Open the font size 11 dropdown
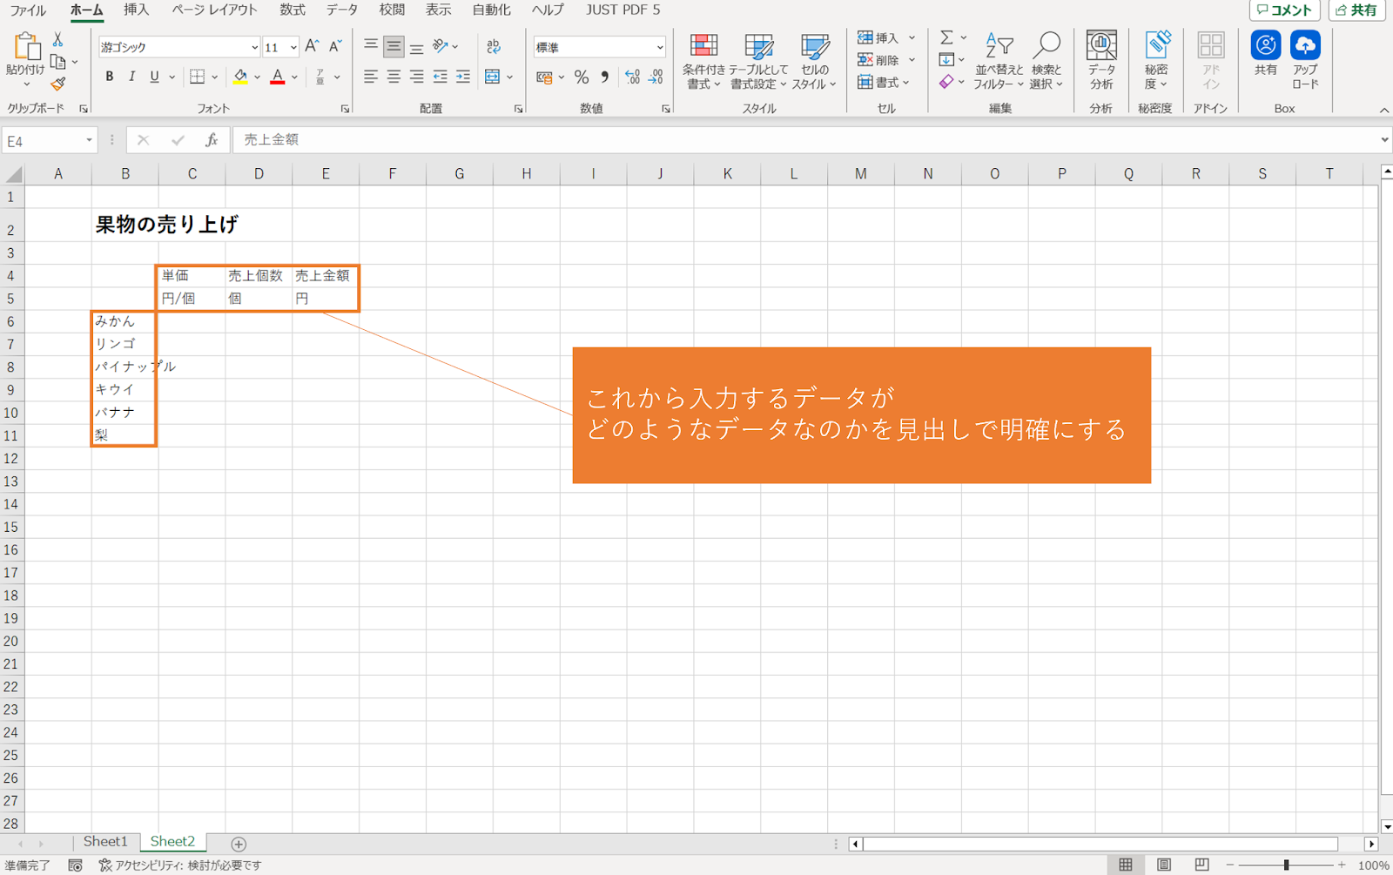Viewport: 1393px width, 875px height. pyautogui.click(x=293, y=47)
